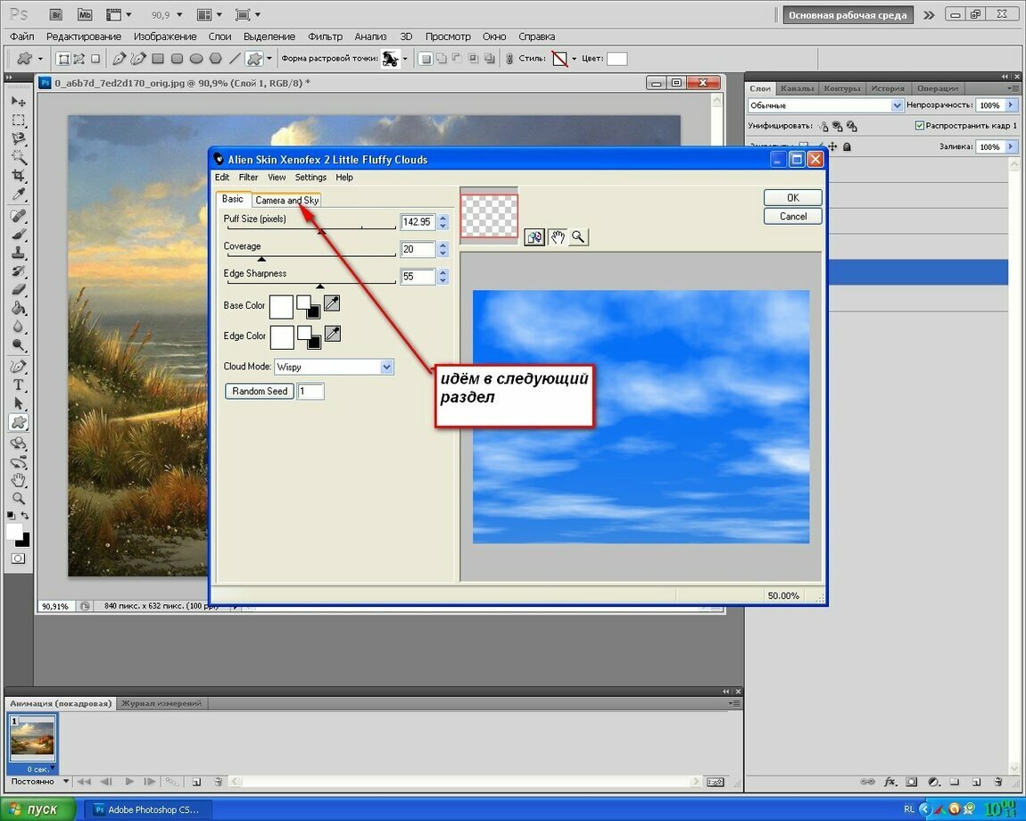Toggle the style link chain icon
This screenshot has width=1026, height=821.
(x=509, y=58)
